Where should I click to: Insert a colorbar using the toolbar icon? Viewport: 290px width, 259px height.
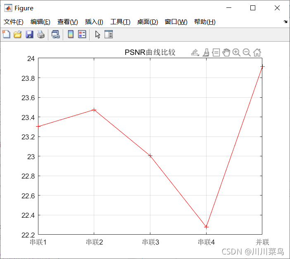click(x=71, y=34)
